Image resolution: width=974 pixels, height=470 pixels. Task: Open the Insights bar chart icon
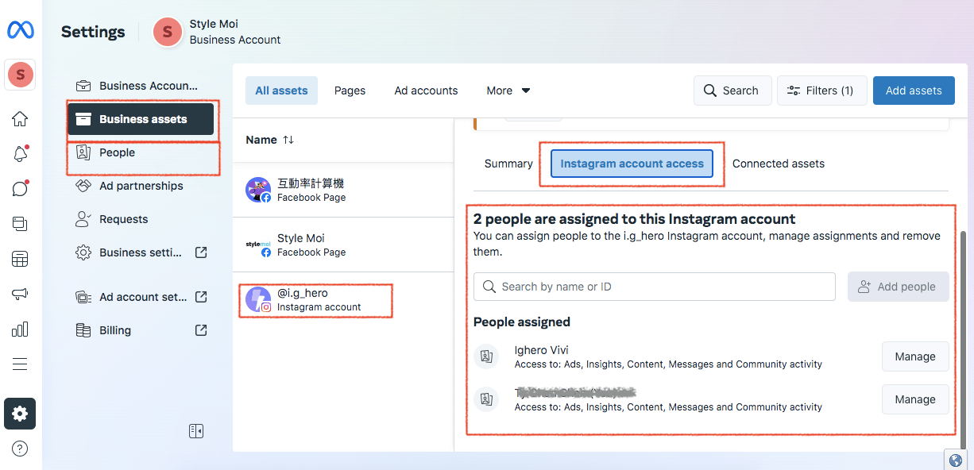(20, 329)
